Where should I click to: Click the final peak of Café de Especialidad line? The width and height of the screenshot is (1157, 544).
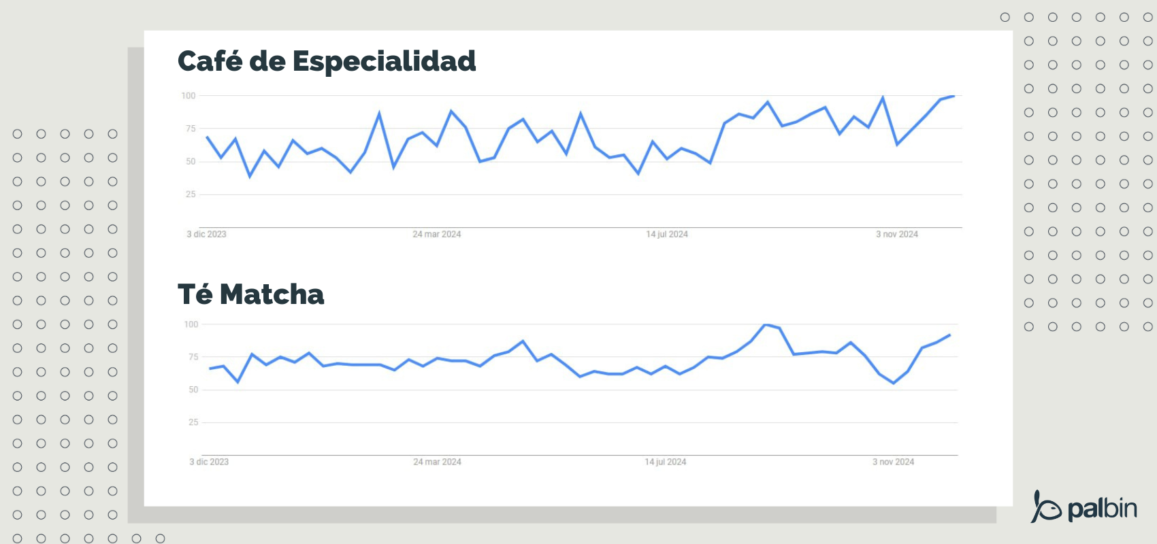coord(953,96)
